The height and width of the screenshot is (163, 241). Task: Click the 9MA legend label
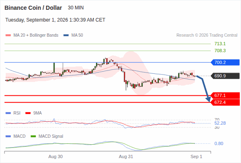point(38,113)
